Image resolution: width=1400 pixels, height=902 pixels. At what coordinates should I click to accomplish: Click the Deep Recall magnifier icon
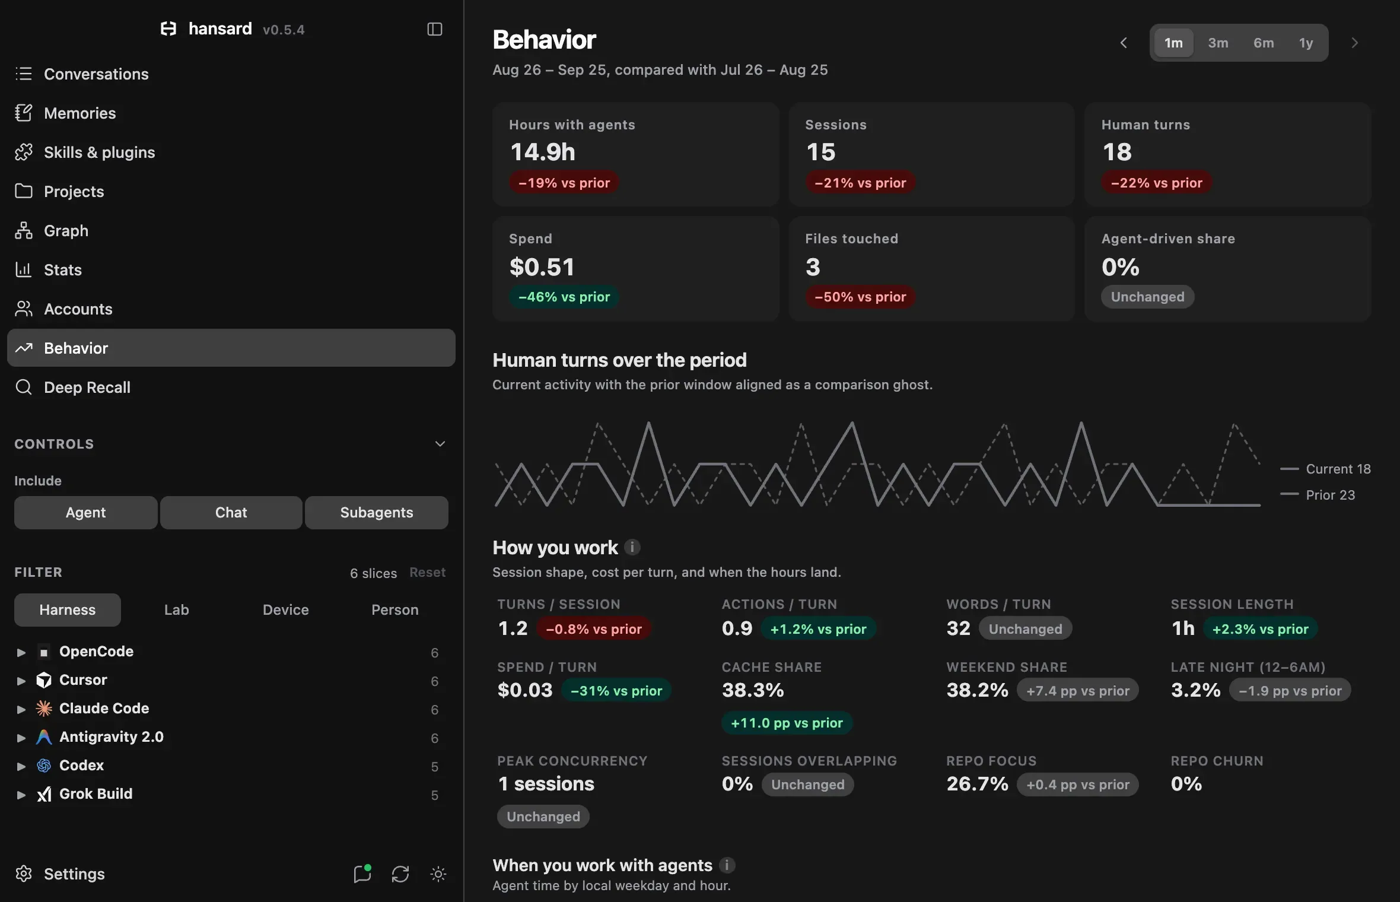(24, 387)
